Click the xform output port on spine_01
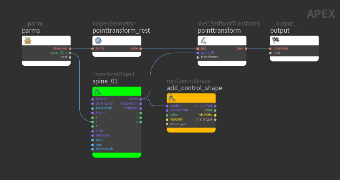The height and width of the screenshot is (180, 340). pos(141,99)
